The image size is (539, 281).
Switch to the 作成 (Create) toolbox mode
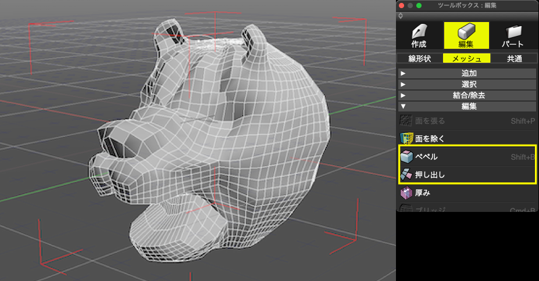point(419,36)
